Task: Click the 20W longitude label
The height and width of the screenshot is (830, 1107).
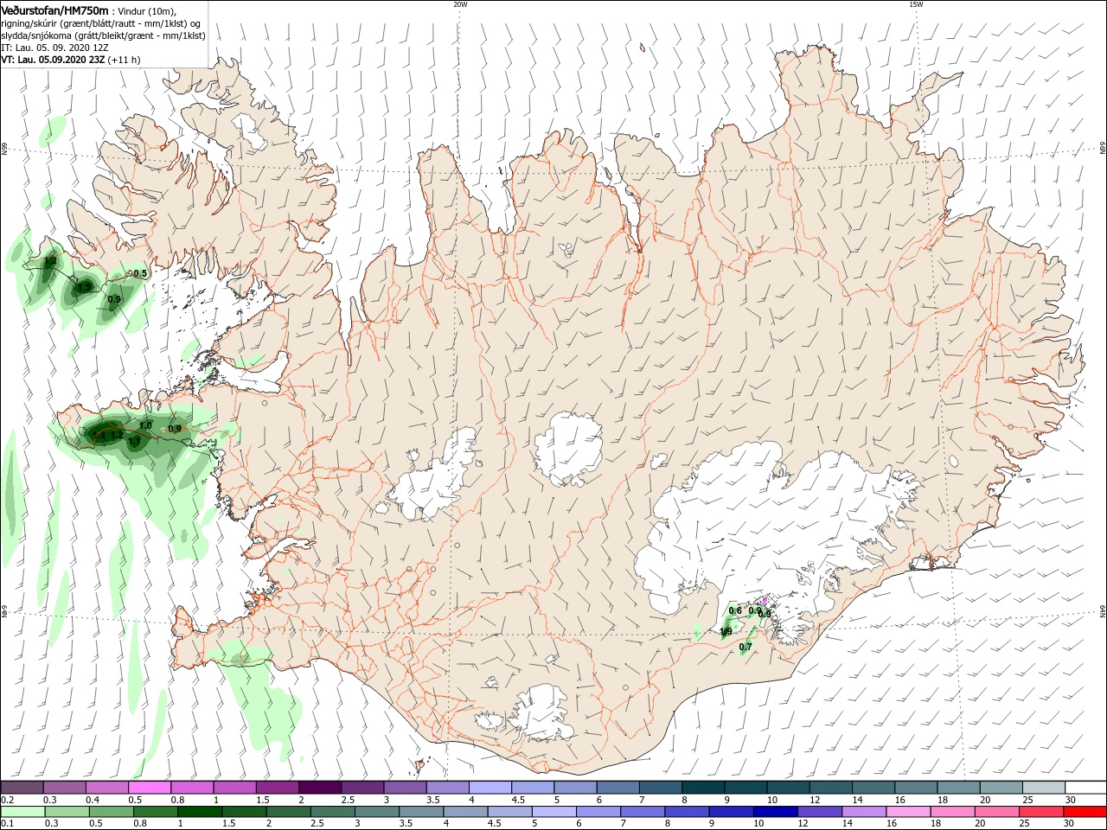Action: pyautogui.click(x=460, y=4)
